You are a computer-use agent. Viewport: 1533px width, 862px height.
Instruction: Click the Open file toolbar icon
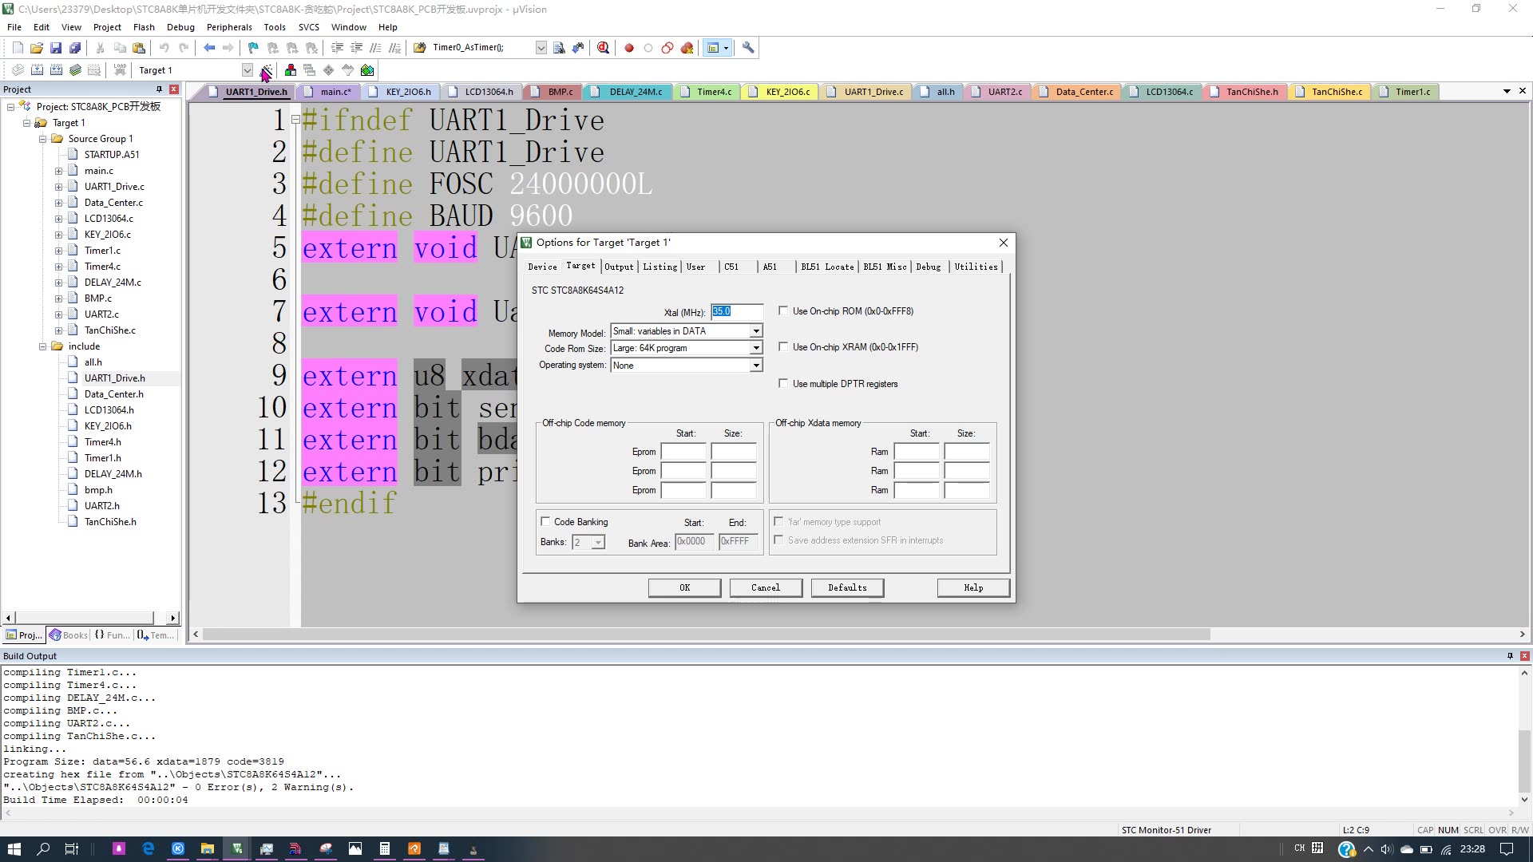37,48
